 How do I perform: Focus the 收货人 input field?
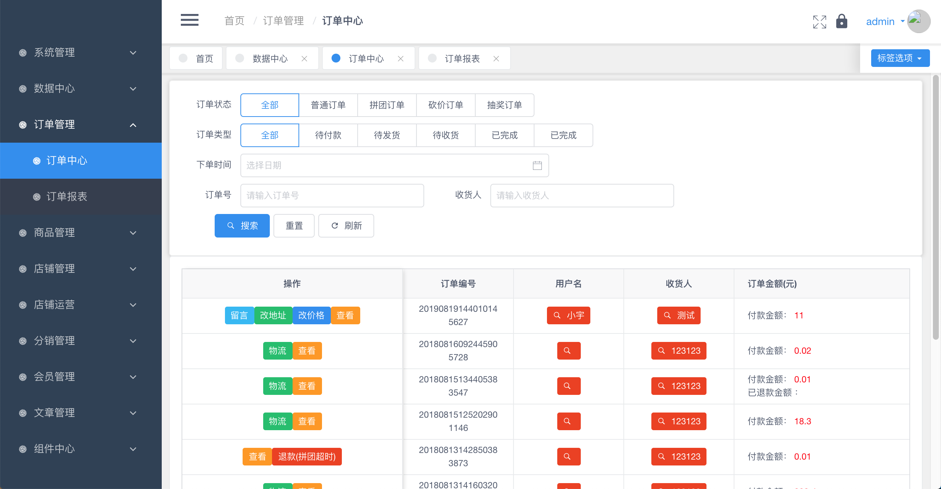point(582,196)
